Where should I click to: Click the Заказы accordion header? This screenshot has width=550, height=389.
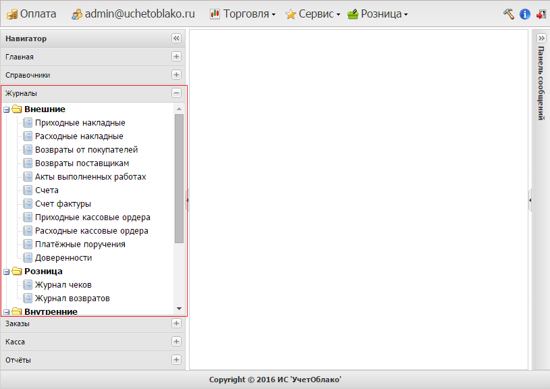93,323
